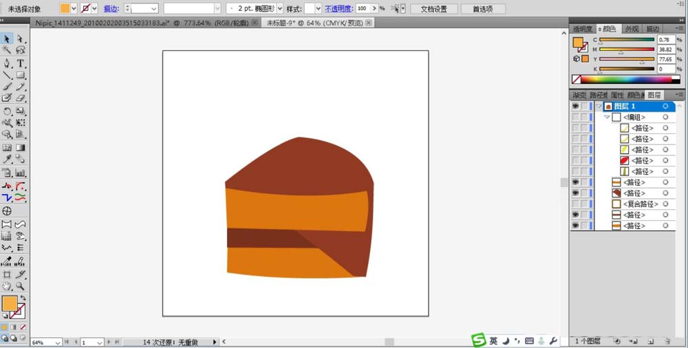This screenshot has height=348, width=688.
Task: Select the Type tool
Action: [x=21, y=63]
